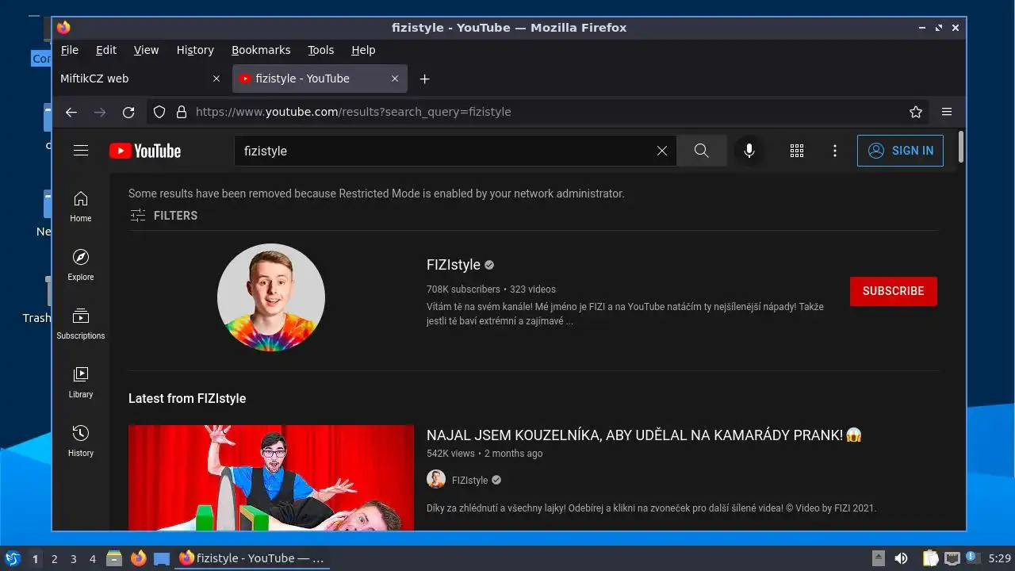Open Library in YouTube sidebar
Screen dimensions: 1015x571
pyautogui.click(x=81, y=382)
